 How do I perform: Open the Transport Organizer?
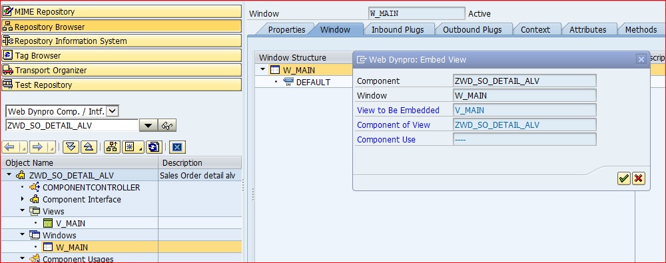point(121,70)
